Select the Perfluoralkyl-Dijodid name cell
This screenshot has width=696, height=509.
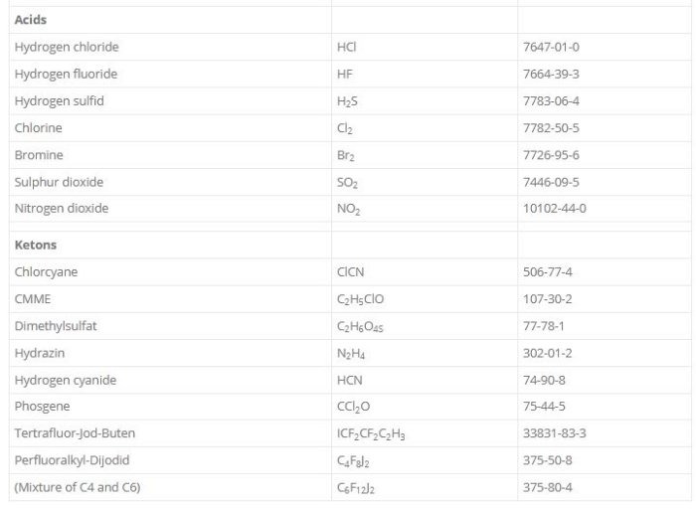pos(72,460)
